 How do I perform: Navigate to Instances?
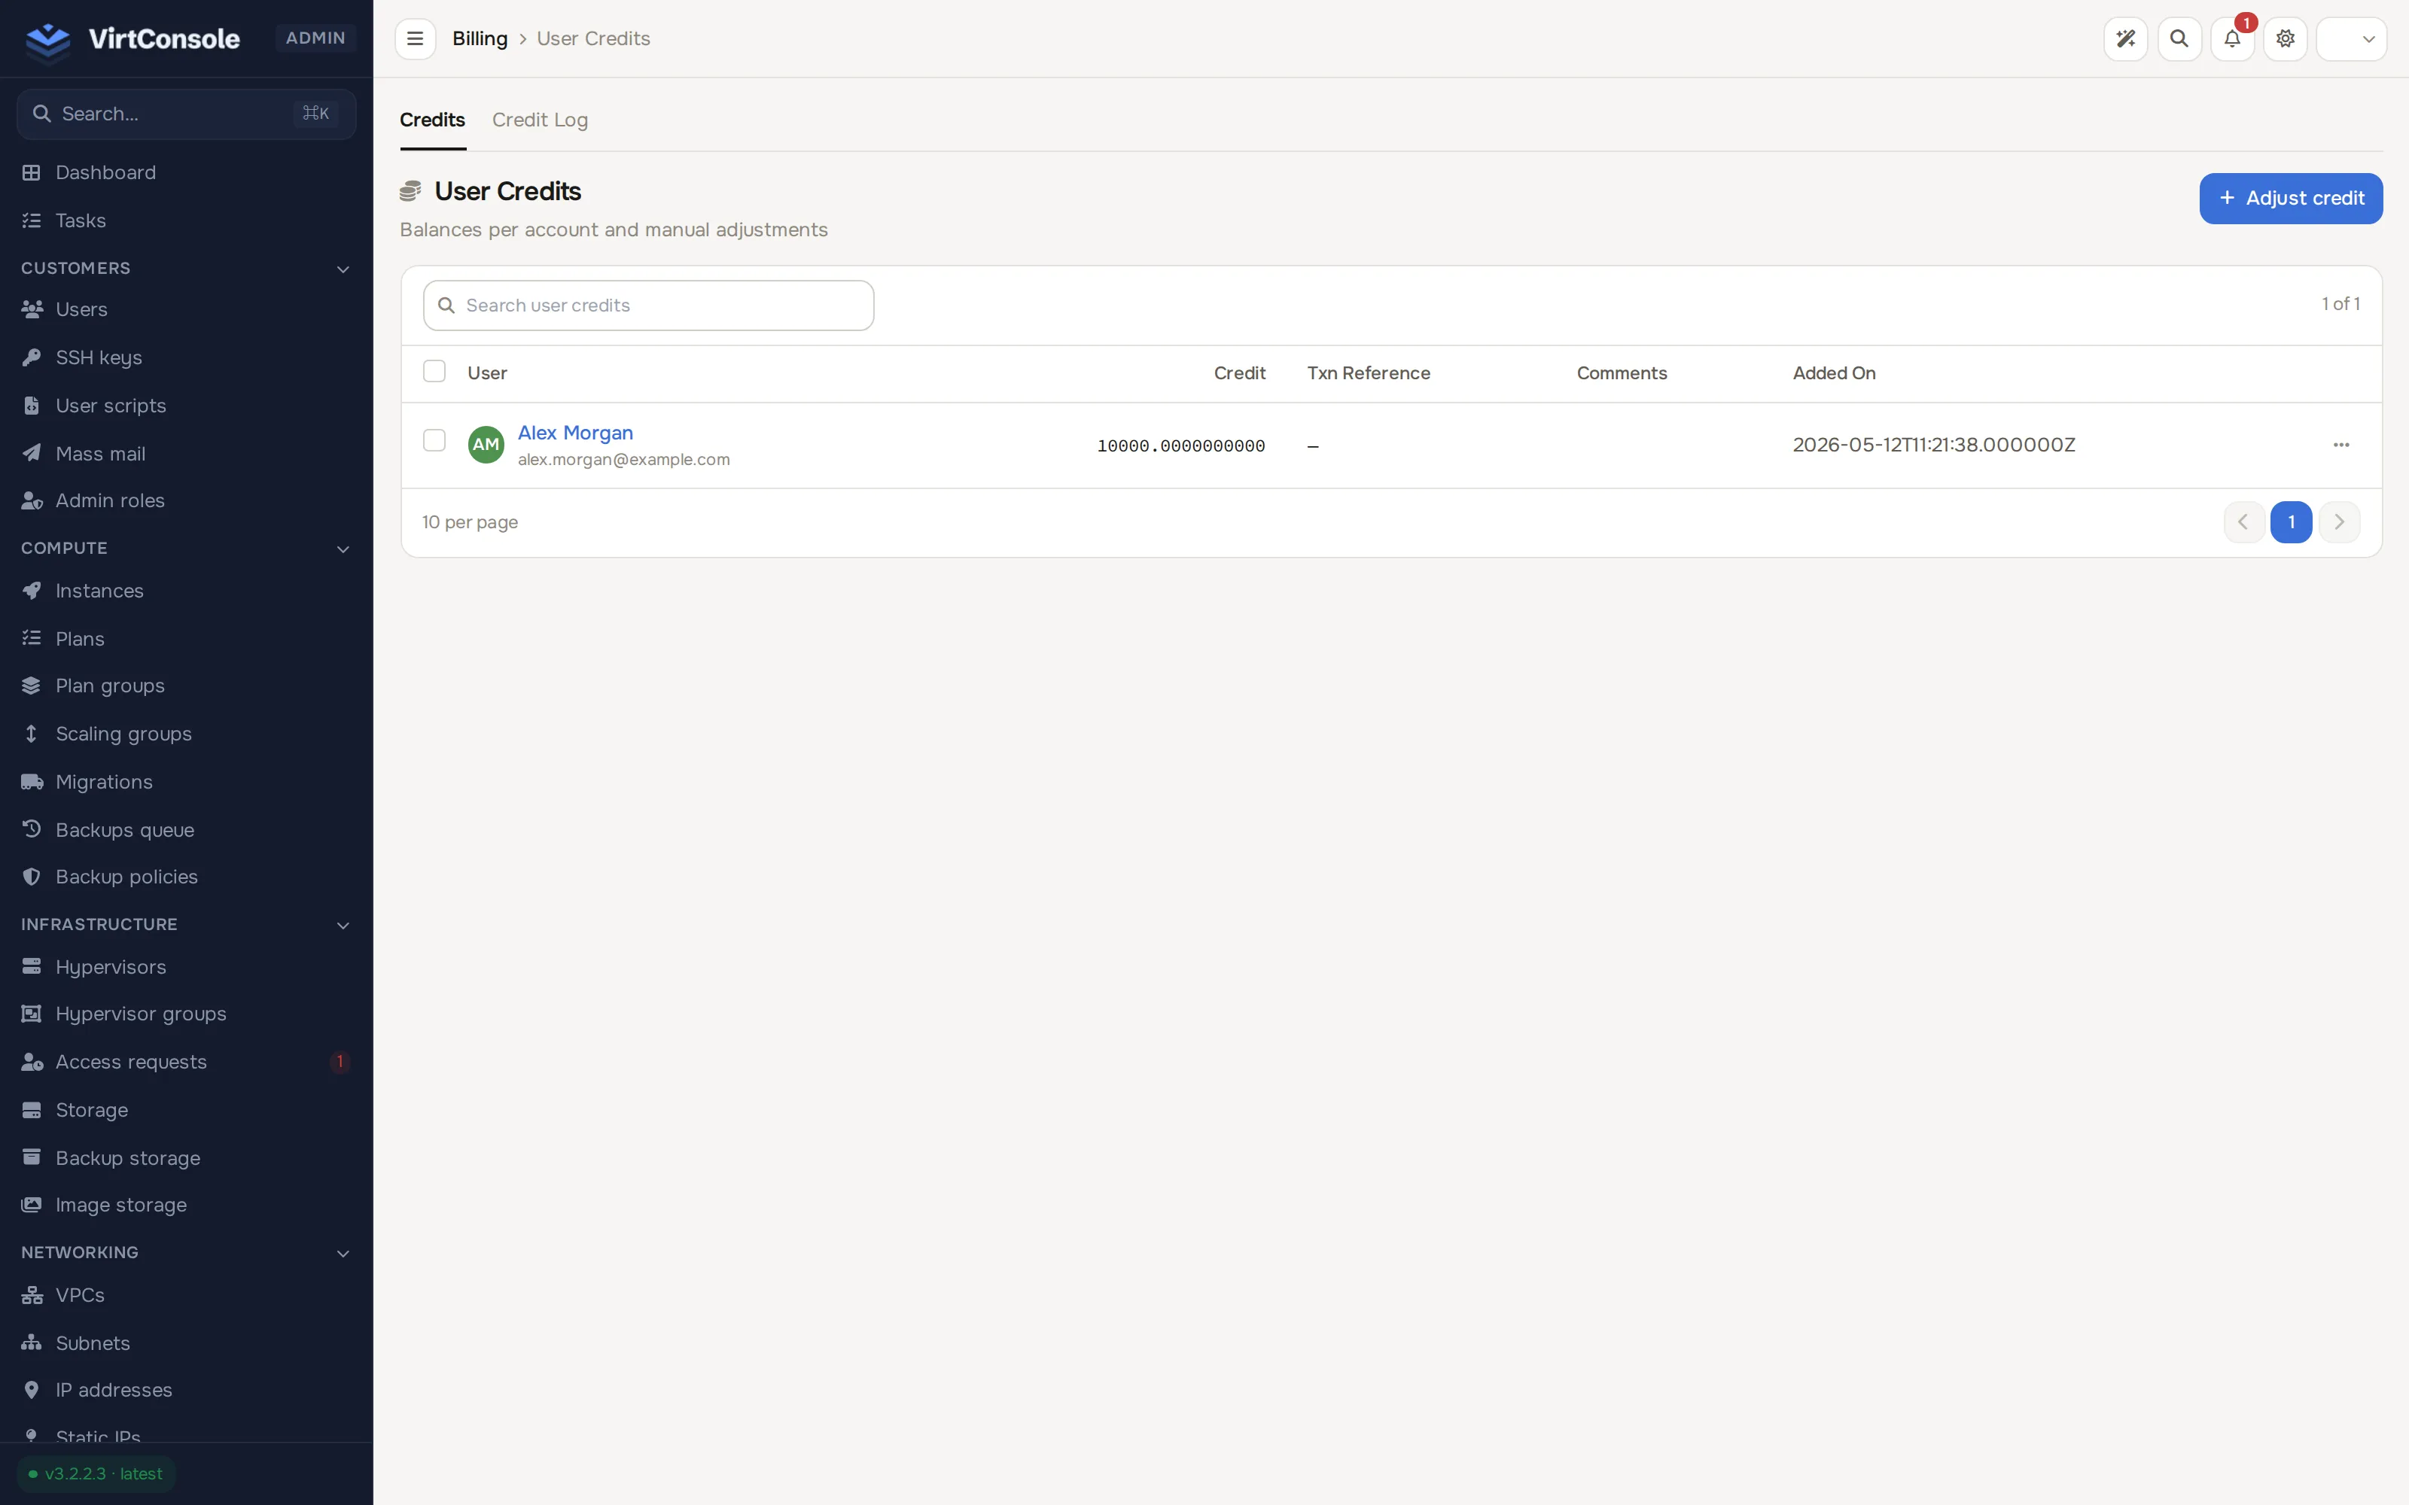click(x=186, y=590)
